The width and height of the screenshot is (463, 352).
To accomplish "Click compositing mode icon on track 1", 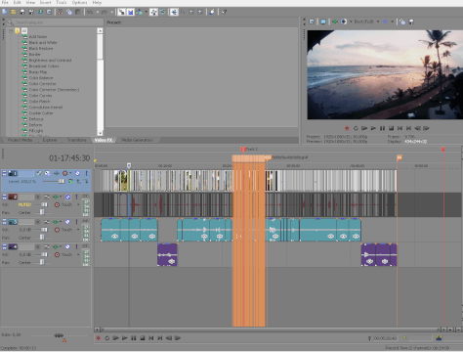I will click(70, 181).
